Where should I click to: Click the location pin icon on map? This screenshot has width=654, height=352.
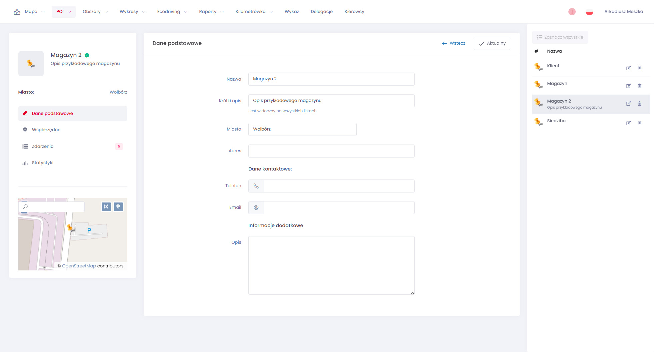point(118,207)
